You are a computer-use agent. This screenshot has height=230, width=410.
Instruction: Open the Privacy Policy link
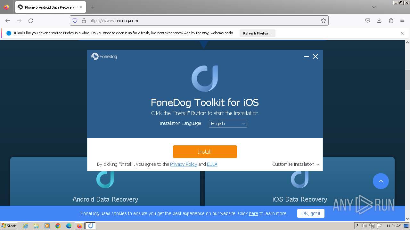pos(184,164)
